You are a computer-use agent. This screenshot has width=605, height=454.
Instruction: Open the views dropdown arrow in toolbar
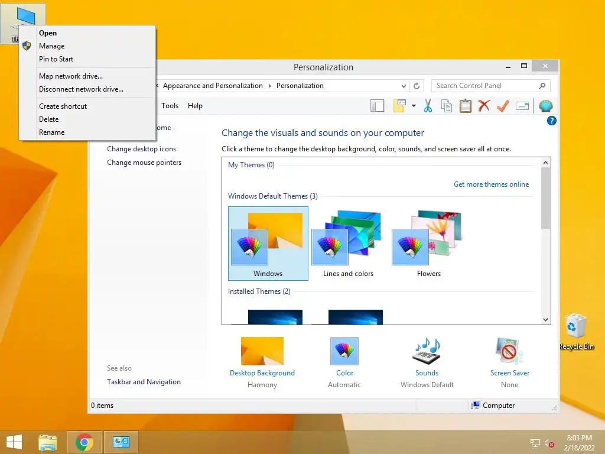click(414, 106)
